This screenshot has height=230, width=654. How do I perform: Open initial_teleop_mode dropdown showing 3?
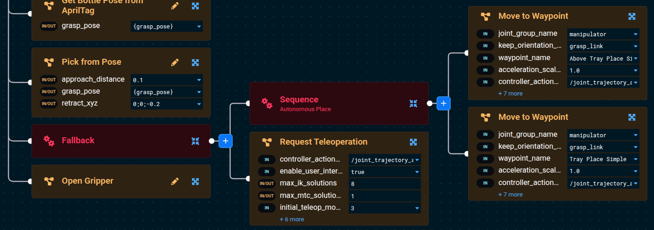pyautogui.click(x=384, y=208)
